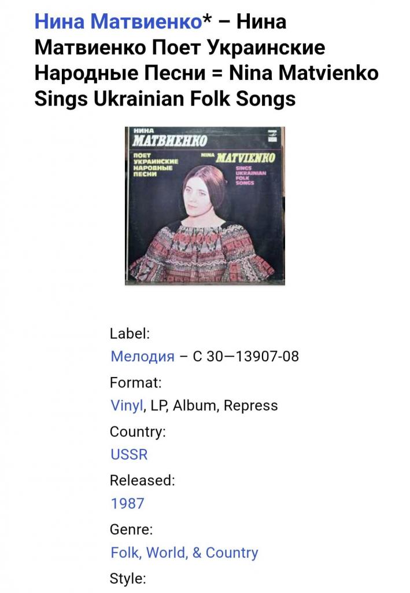Screen dimensions: 410x593
Task: Click the album cover thumbnail
Action: 205,206
